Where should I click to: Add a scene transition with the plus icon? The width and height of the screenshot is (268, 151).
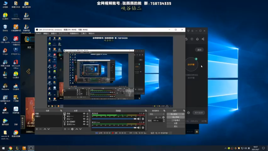(156, 117)
